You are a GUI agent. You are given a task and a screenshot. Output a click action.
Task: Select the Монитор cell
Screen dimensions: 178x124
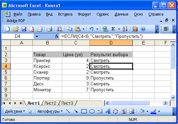click(x=47, y=90)
